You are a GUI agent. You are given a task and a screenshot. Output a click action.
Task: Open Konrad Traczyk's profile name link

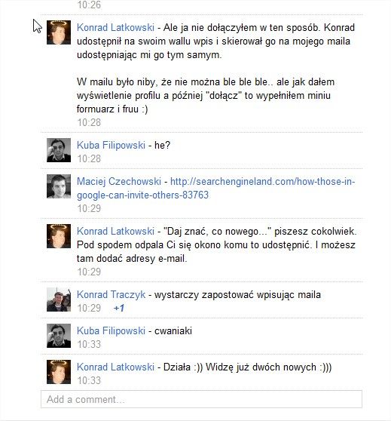(111, 294)
